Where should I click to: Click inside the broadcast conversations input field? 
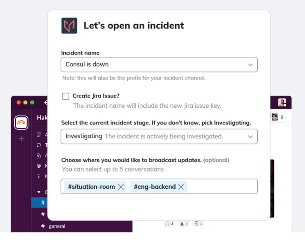coord(222,186)
